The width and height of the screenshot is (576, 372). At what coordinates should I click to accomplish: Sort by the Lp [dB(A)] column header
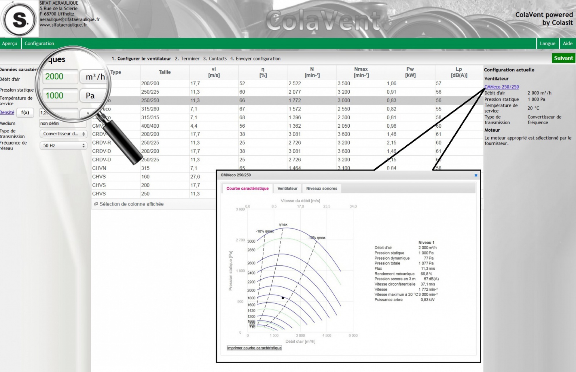click(x=459, y=72)
